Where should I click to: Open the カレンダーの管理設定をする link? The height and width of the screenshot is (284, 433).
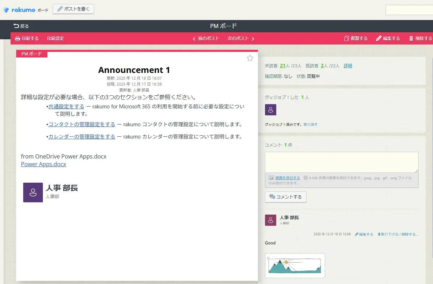pos(82,136)
